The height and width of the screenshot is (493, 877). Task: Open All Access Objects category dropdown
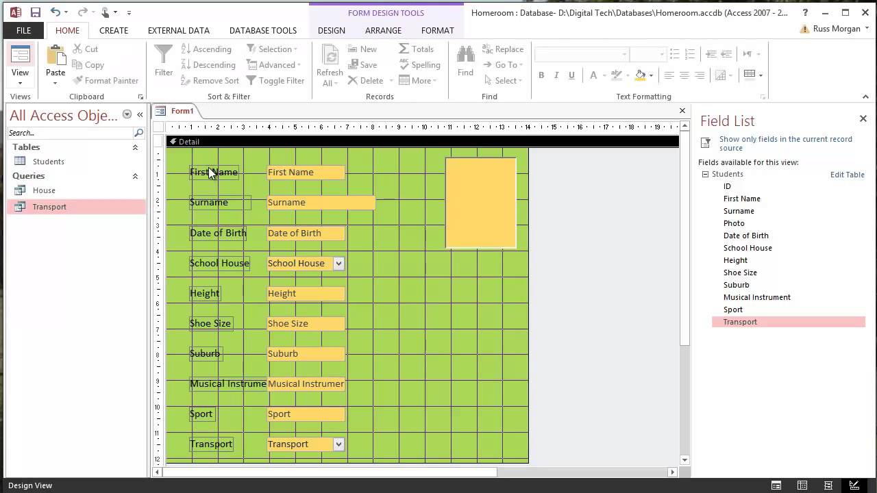tap(127, 114)
